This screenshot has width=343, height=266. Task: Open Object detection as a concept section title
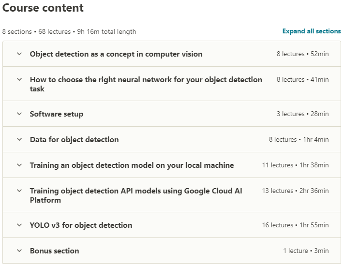[x=116, y=54]
